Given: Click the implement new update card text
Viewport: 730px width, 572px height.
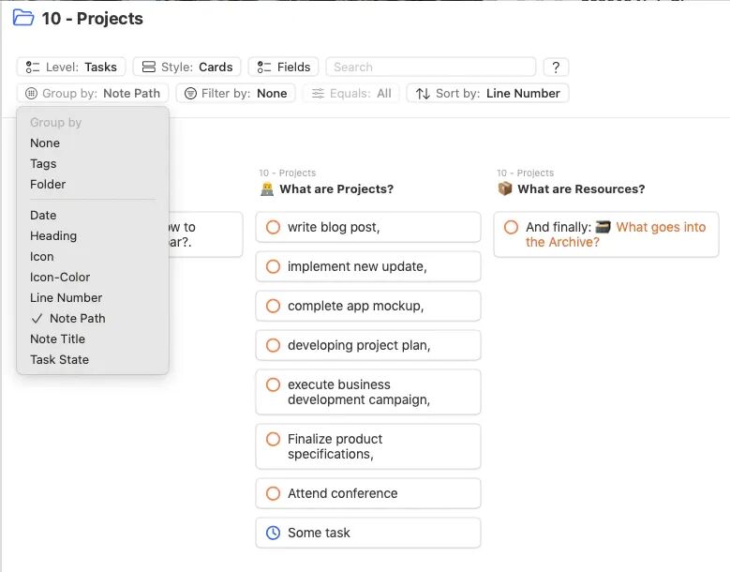Looking at the screenshot, I should pos(357,266).
